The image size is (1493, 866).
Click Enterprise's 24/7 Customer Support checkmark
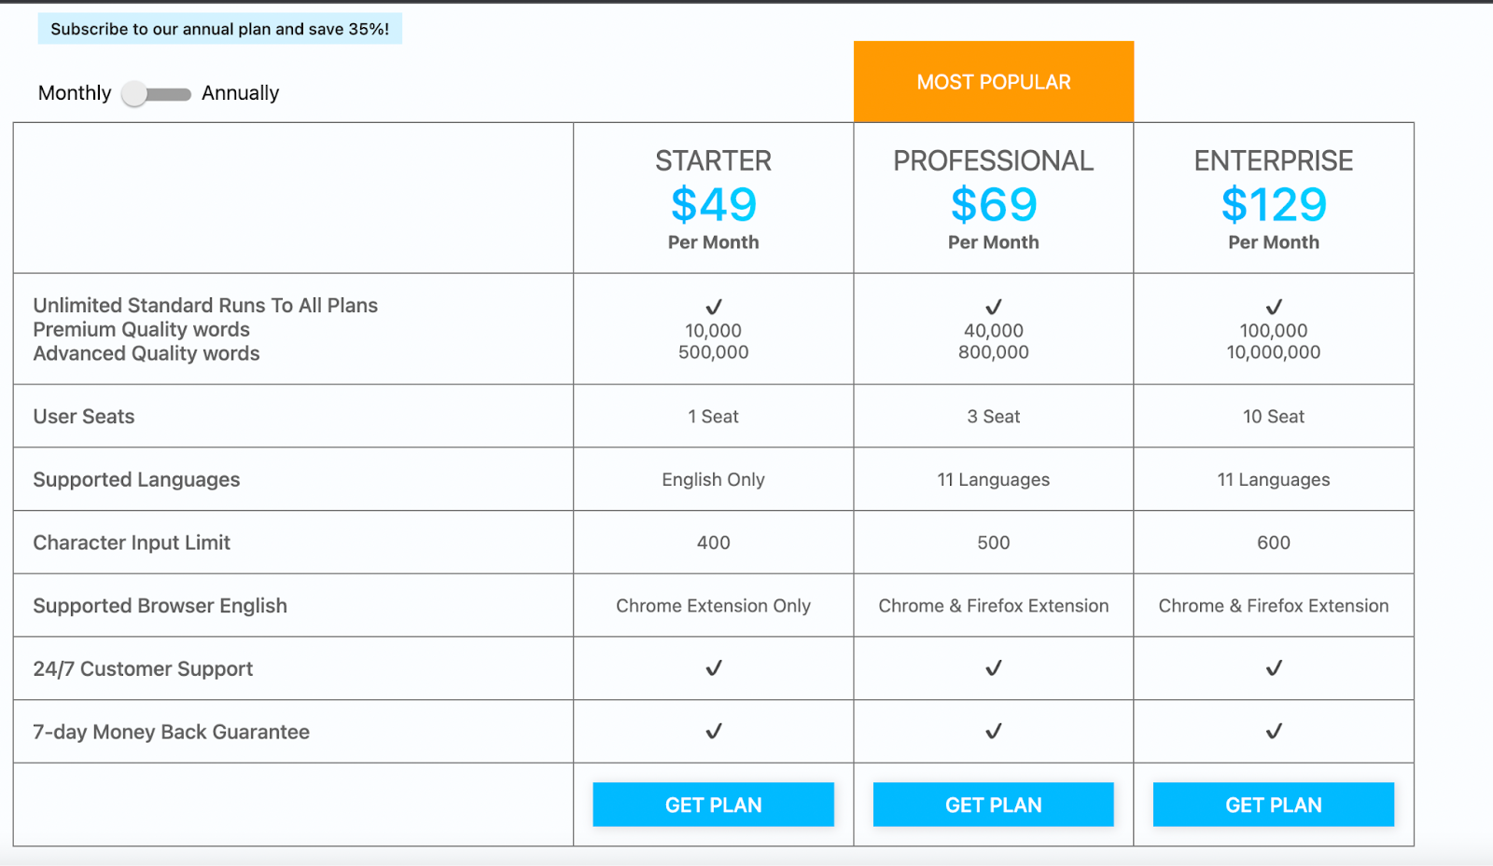coord(1274,668)
